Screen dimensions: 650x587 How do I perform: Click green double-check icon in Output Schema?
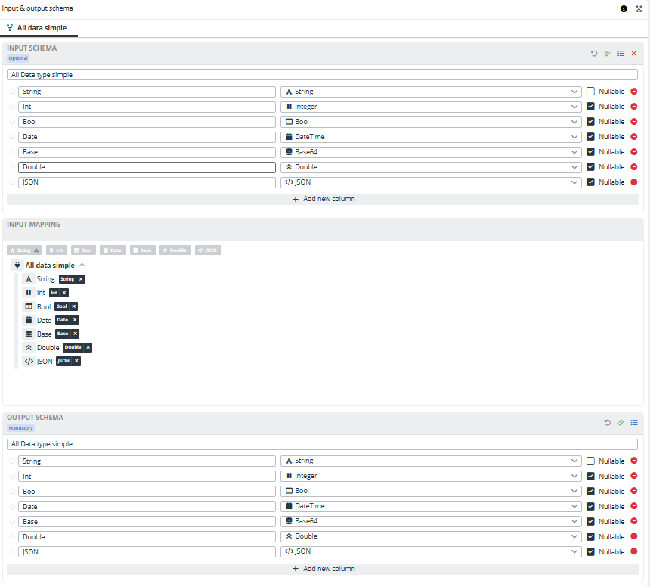click(621, 423)
